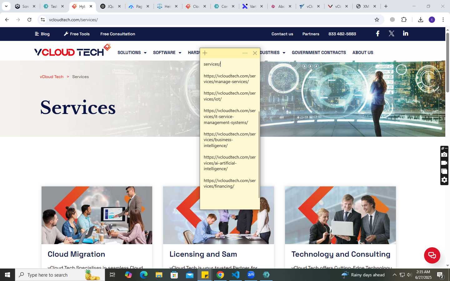Open the browser Extensions puzzle icon
The image size is (450, 281).
click(404, 20)
